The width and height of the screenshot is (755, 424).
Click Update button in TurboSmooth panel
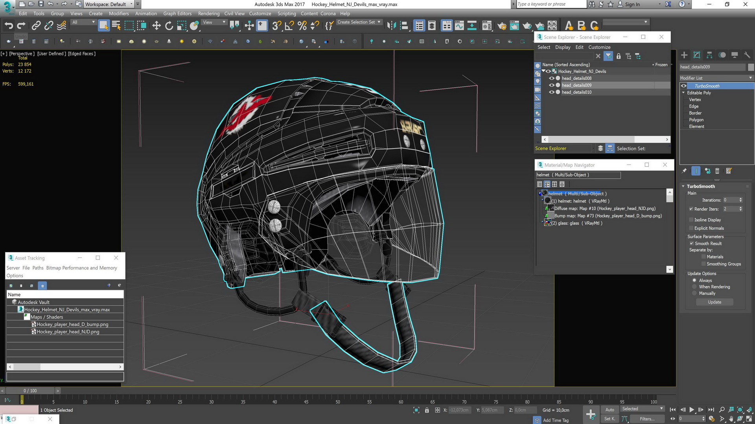(714, 302)
